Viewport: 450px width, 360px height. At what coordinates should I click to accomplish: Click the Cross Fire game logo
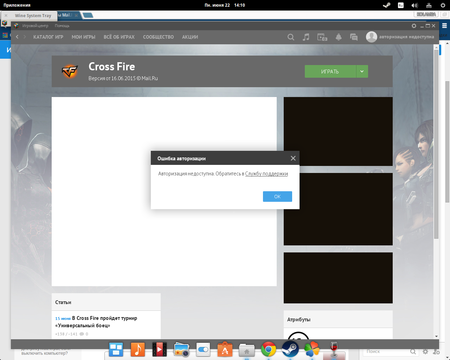tap(70, 71)
